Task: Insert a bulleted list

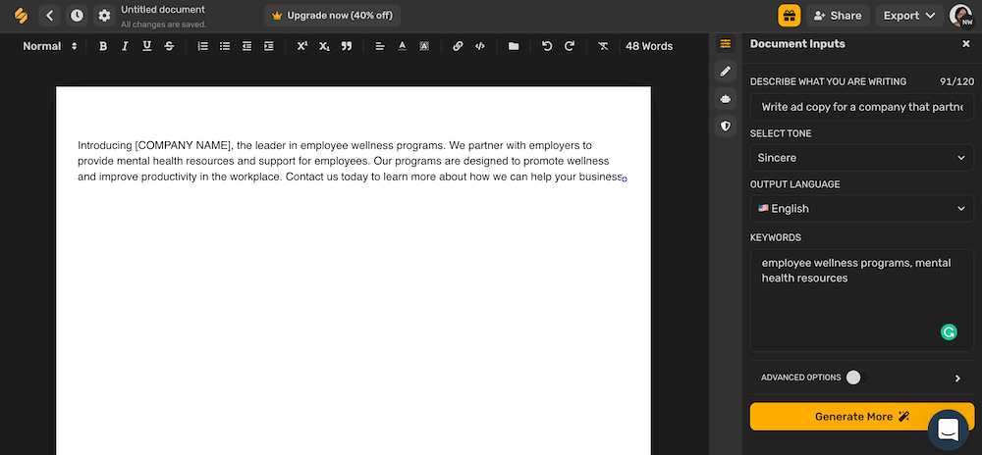Action: (225, 46)
